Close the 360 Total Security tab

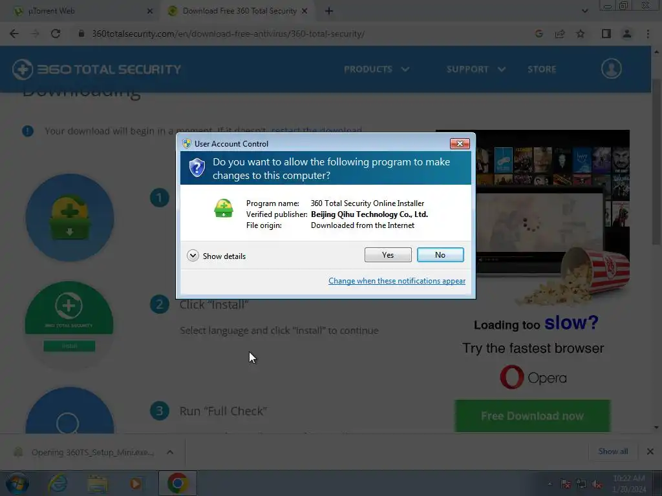click(304, 12)
